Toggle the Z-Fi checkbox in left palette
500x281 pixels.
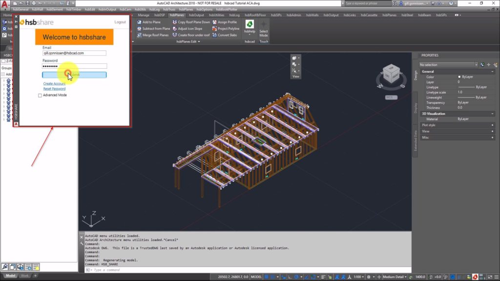[3, 61]
